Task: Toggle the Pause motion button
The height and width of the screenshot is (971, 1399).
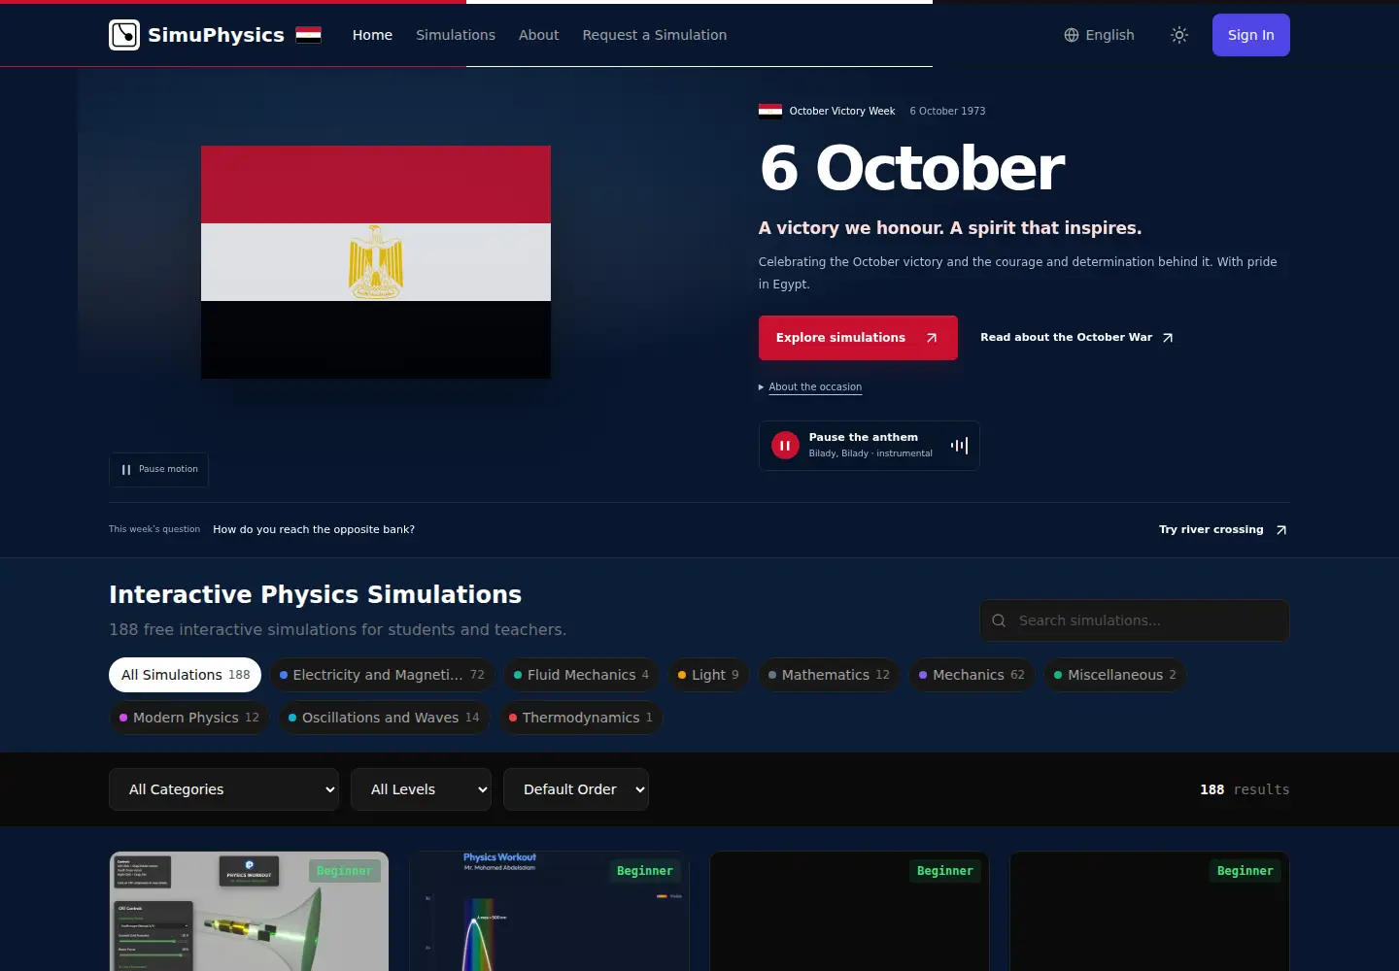Action: click(159, 469)
